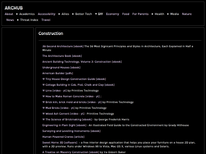
Task: Click hammer icon beside Mud Bricks
Action: (43, 108)
